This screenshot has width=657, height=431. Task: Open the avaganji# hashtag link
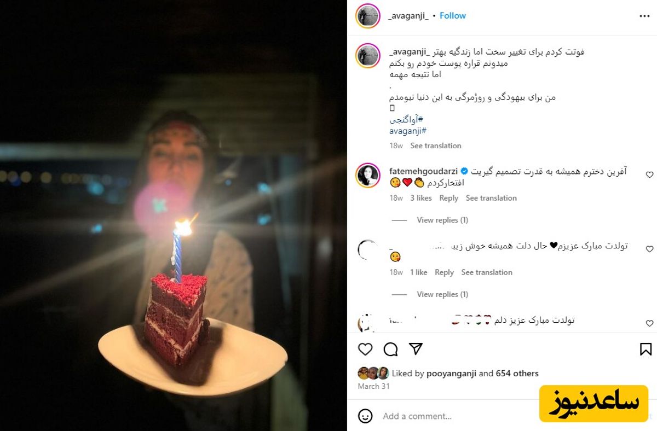tap(408, 131)
